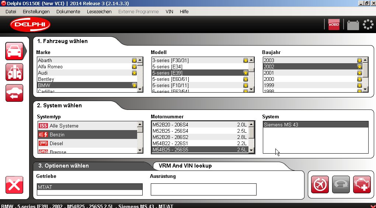Click the Delphi logo

[x=30, y=24]
